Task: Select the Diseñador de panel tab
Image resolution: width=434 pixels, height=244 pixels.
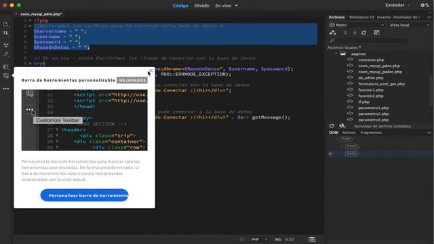Action: click(406, 17)
